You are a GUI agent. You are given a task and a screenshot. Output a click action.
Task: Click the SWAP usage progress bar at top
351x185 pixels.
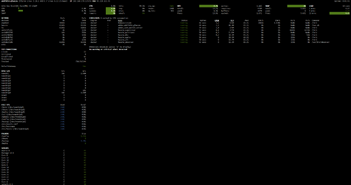coord(297,6)
